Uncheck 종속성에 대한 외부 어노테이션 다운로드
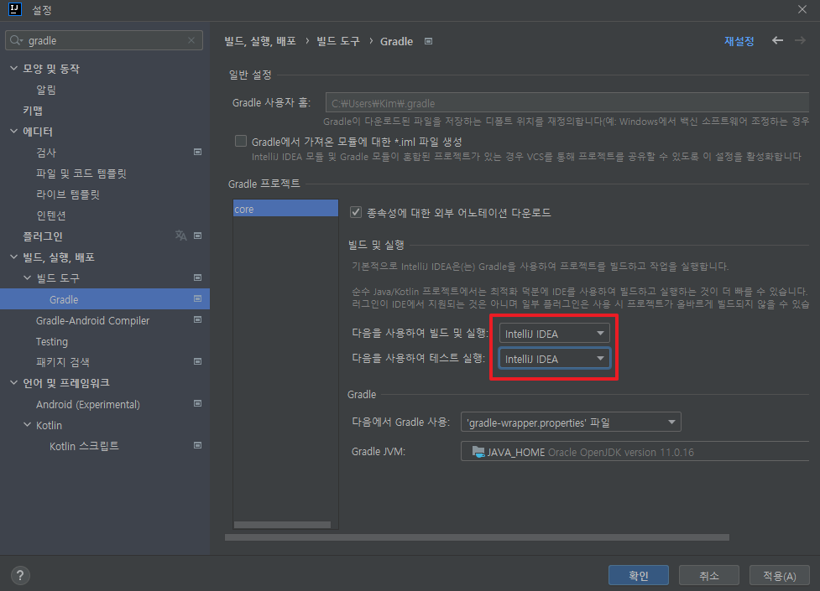The height and width of the screenshot is (591, 820). tap(356, 212)
